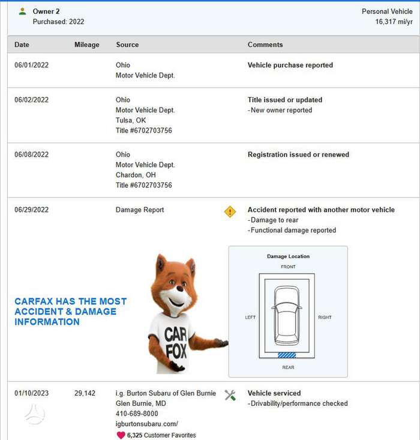Click the Damage Location diagram title
This screenshot has height=440, width=420.
[x=288, y=256]
